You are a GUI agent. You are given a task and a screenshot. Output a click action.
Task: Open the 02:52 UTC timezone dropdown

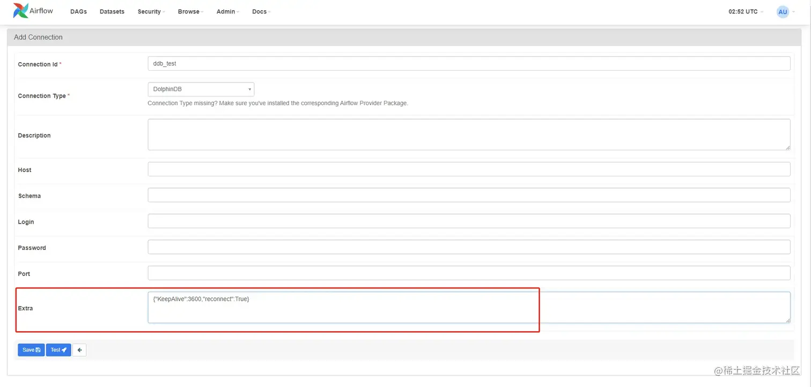tap(746, 12)
